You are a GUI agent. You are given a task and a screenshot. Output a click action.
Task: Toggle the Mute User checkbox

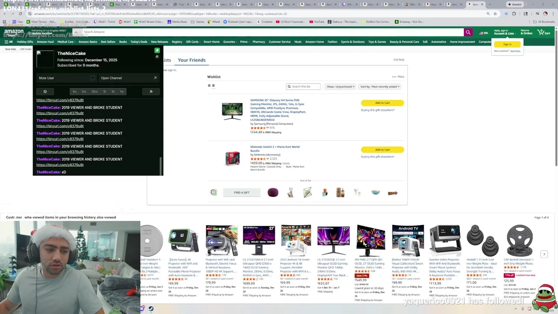point(92,78)
